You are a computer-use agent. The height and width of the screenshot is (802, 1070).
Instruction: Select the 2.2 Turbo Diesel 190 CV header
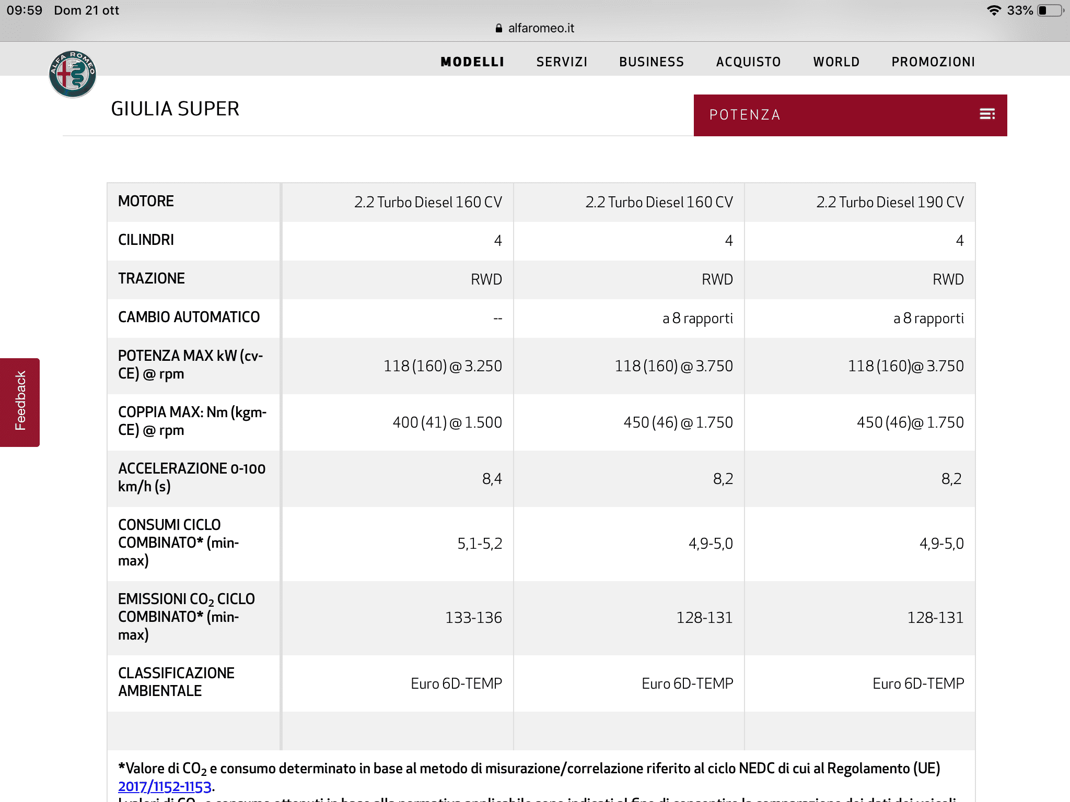[890, 202]
